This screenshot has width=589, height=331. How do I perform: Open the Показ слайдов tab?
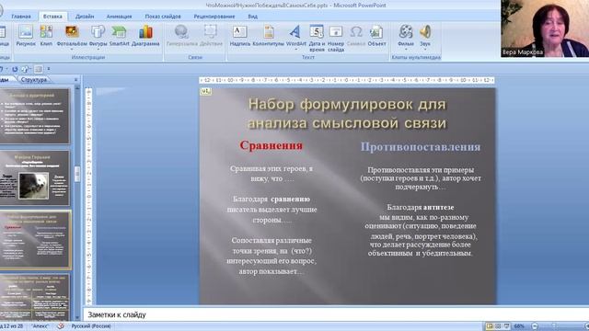coord(163,17)
